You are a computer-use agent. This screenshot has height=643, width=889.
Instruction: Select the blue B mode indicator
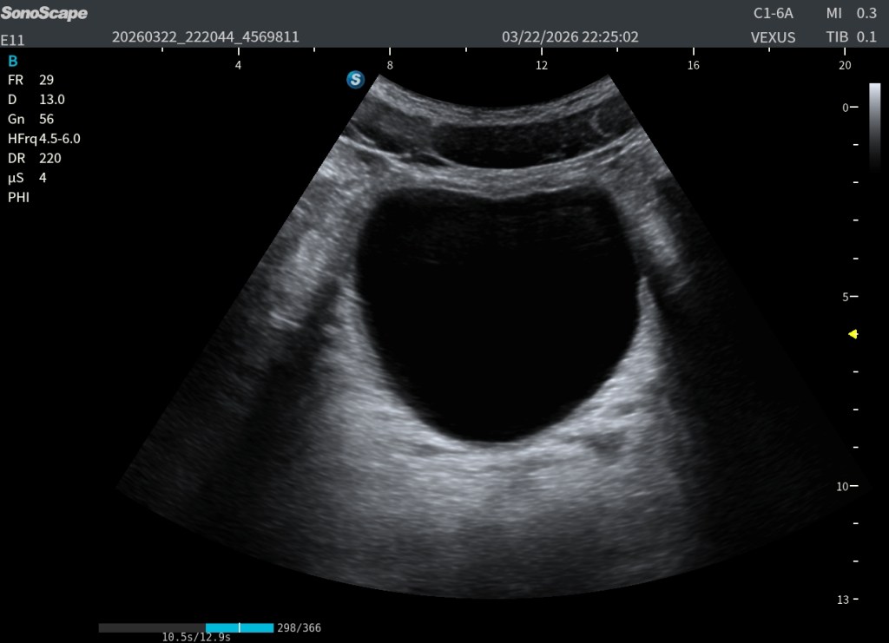pos(12,61)
